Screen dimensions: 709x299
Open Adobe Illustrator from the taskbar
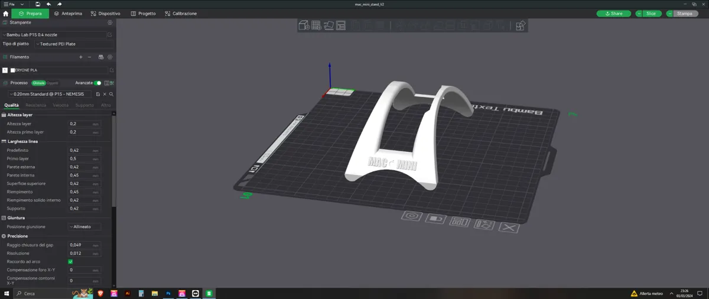click(128, 294)
